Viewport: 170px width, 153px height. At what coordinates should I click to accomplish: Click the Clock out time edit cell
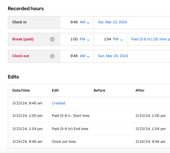[x=64, y=142]
